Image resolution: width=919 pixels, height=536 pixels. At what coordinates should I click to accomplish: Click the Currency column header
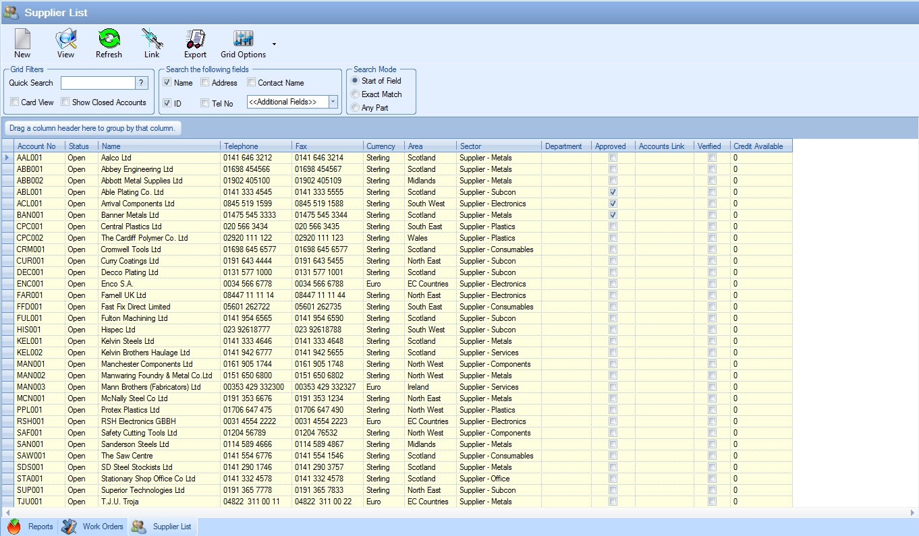pyautogui.click(x=381, y=146)
